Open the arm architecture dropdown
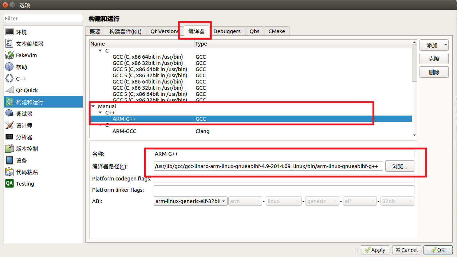 245,201
